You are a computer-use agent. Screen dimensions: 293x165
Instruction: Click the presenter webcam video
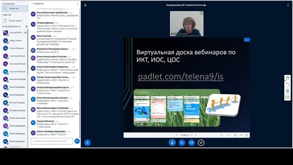click(x=187, y=23)
